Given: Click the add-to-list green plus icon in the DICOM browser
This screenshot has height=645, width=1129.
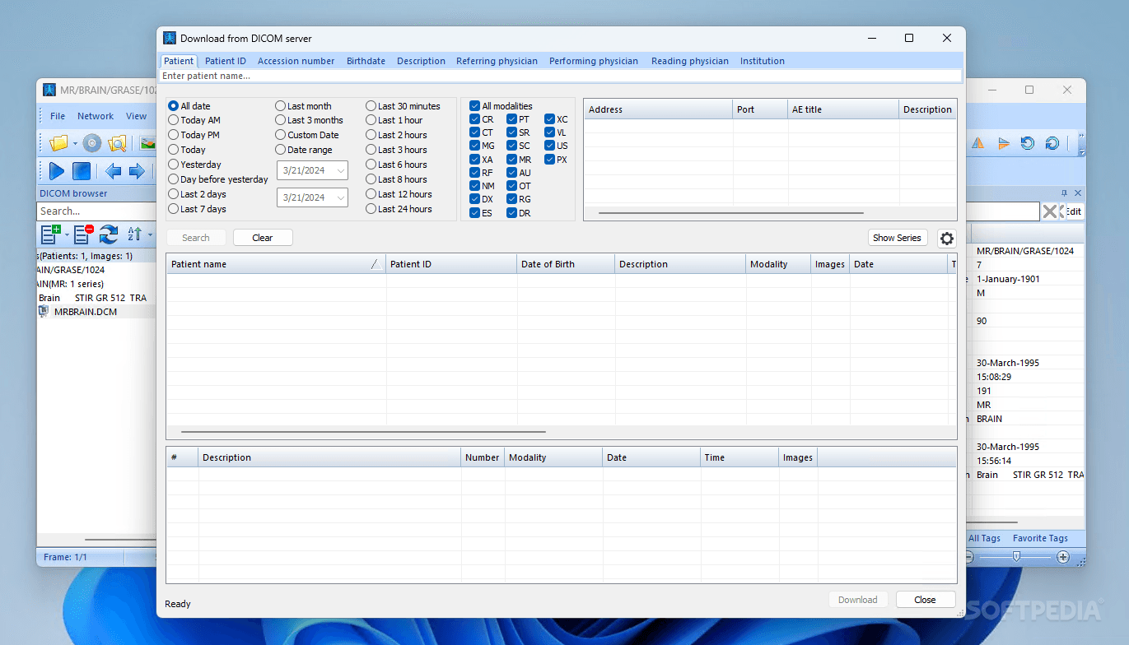Looking at the screenshot, I should (x=51, y=234).
